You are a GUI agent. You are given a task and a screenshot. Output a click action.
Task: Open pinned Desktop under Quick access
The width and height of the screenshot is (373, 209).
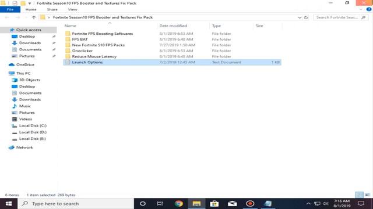coord(27,36)
